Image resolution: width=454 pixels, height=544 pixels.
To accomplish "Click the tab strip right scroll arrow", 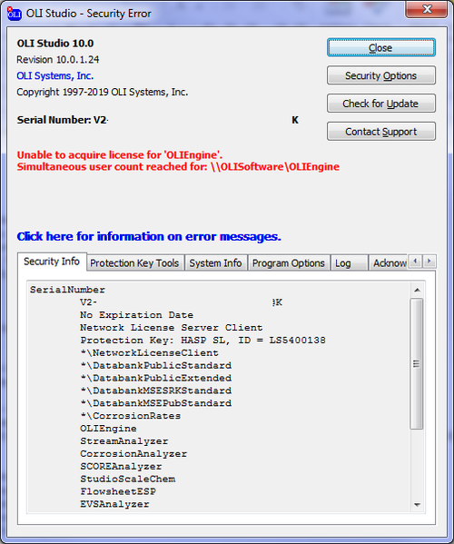I will coord(429,261).
